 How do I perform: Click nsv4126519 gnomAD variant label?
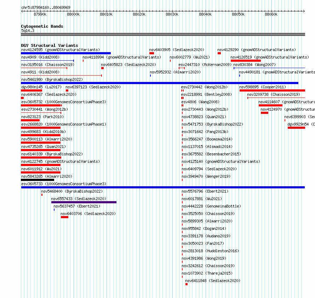click(x=270, y=57)
